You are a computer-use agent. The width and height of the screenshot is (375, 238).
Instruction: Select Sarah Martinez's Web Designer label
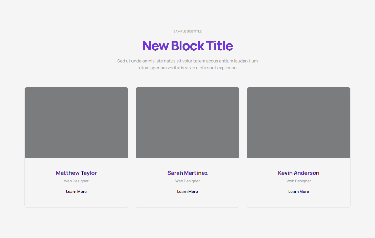pyautogui.click(x=187, y=181)
